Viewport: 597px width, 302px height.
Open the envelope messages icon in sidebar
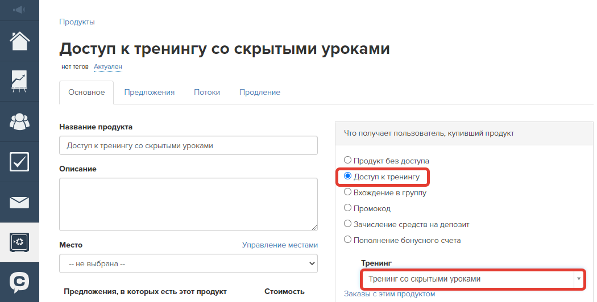pyautogui.click(x=19, y=202)
